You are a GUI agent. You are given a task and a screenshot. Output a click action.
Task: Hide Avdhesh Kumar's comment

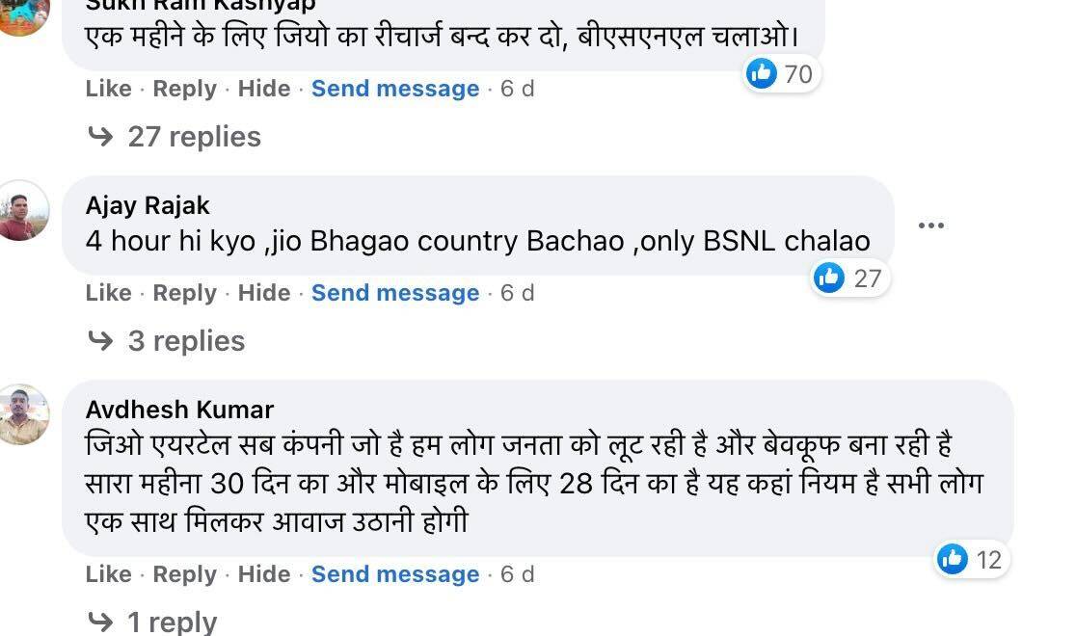tap(264, 574)
